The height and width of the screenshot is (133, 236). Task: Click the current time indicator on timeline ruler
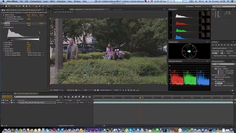[140, 98]
